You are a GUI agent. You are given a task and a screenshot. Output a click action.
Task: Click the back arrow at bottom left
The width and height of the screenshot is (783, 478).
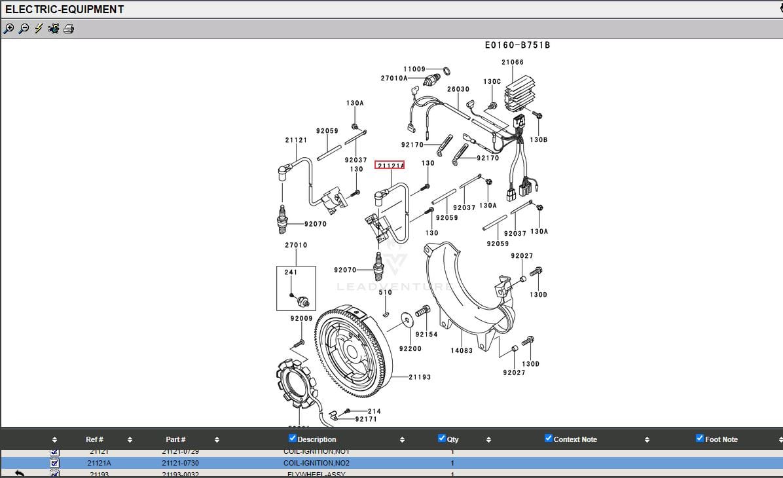pos(19,473)
